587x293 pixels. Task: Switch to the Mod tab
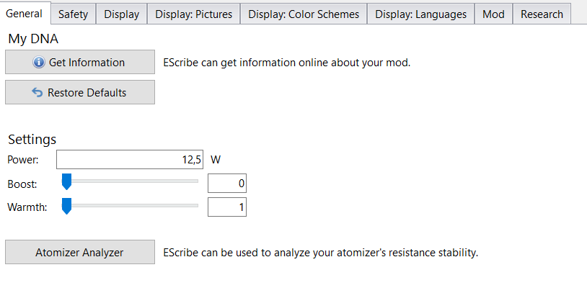coord(493,14)
